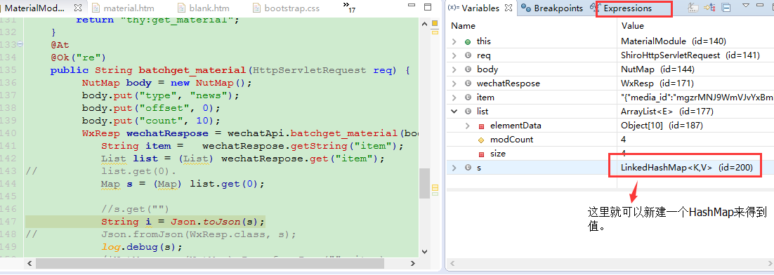Click the local variable icon beside 'req'
The height and width of the screenshot is (275, 774).
click(x=468, y=55)
